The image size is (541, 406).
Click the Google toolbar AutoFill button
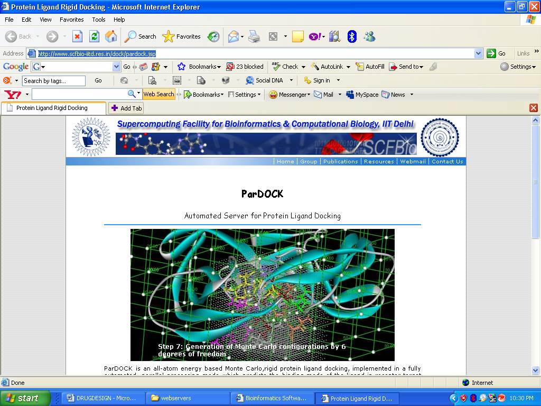click(370, 67)
